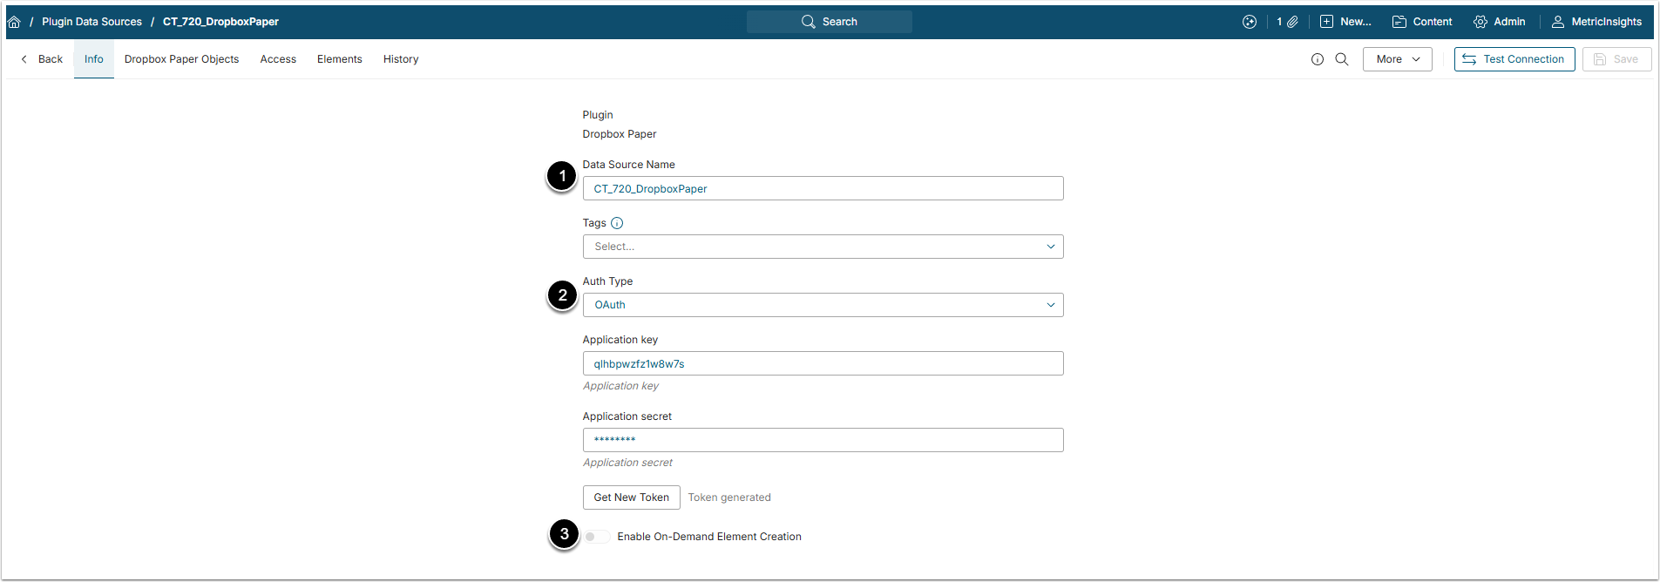Click the info circle icon in toolbar
The width and height of the screenshot is (1660, 582).
click(1318, 59)
